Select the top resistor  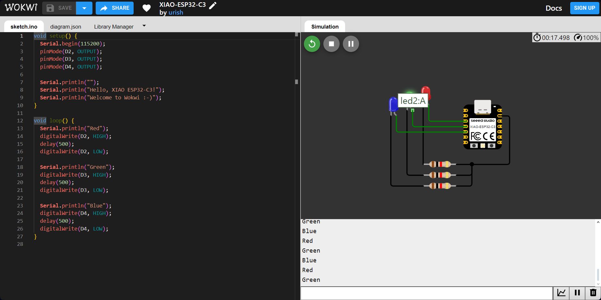[440, 164]
